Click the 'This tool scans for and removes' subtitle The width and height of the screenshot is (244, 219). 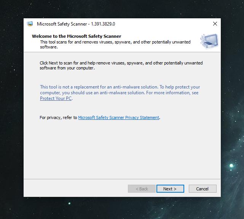(x=115, y=45)
